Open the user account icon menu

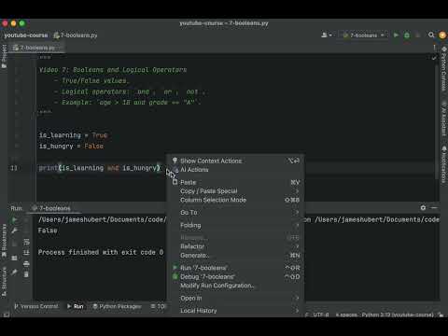326,35
